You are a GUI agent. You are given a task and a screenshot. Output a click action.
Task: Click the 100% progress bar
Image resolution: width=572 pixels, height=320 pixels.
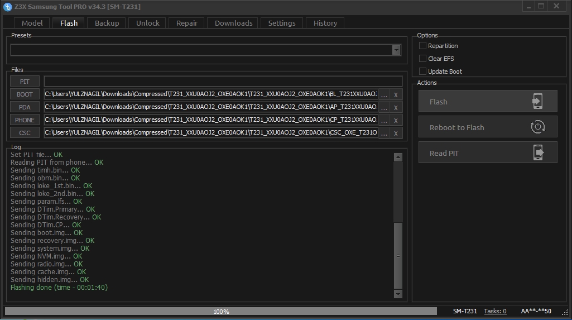220,311
